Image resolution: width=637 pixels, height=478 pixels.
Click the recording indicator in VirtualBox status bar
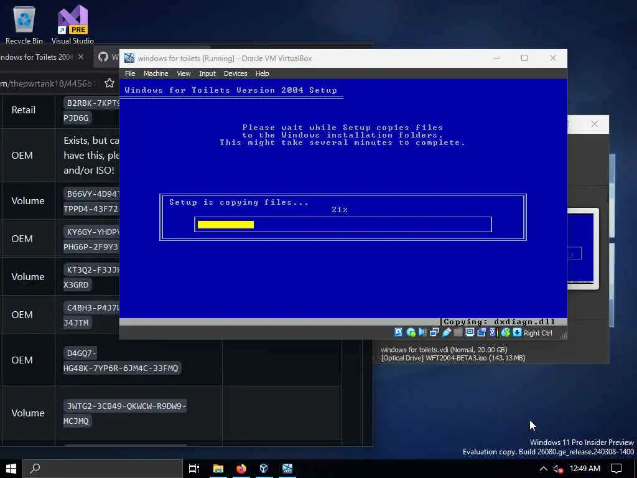482,332
